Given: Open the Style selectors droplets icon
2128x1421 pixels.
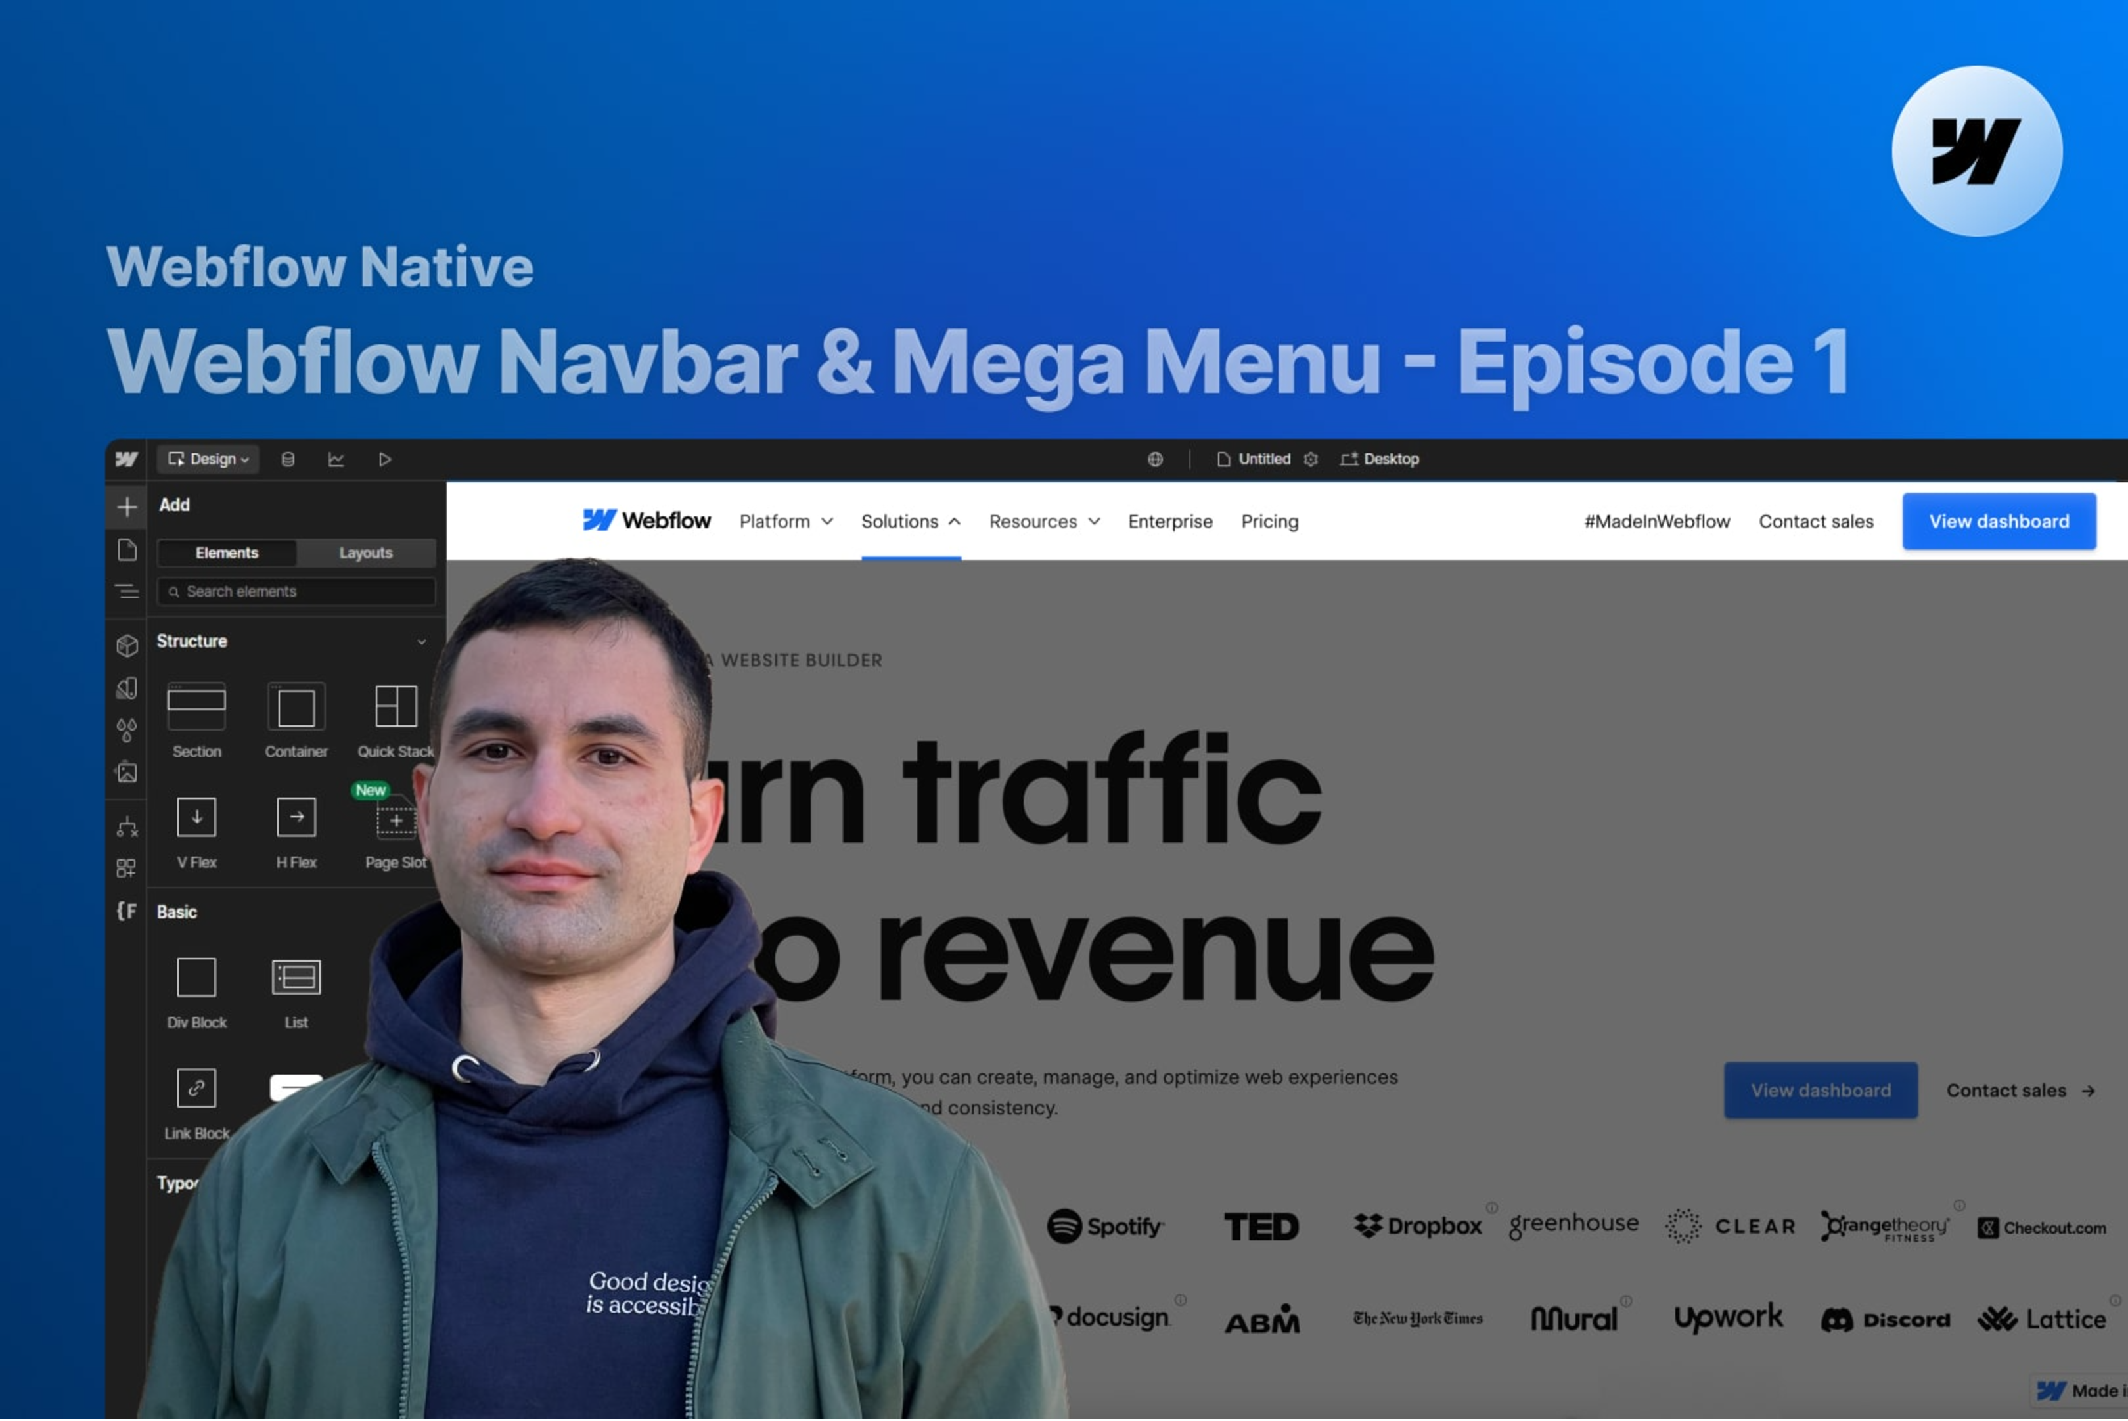Looking at the screenshot, I should pos(127,731).
